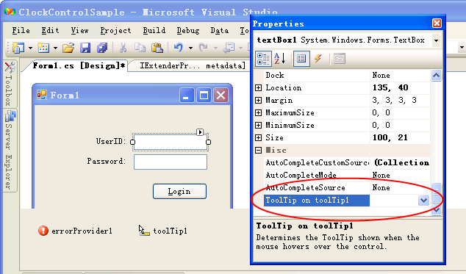Switch to IExtenderPr... metadata tab
466x274 pixels.
[193, 65]
